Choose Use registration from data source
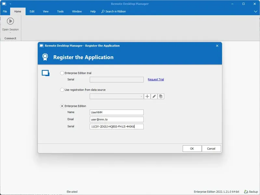Image resolution: width=260 pixels, height=195 pixels. click(x=62, y=89)
